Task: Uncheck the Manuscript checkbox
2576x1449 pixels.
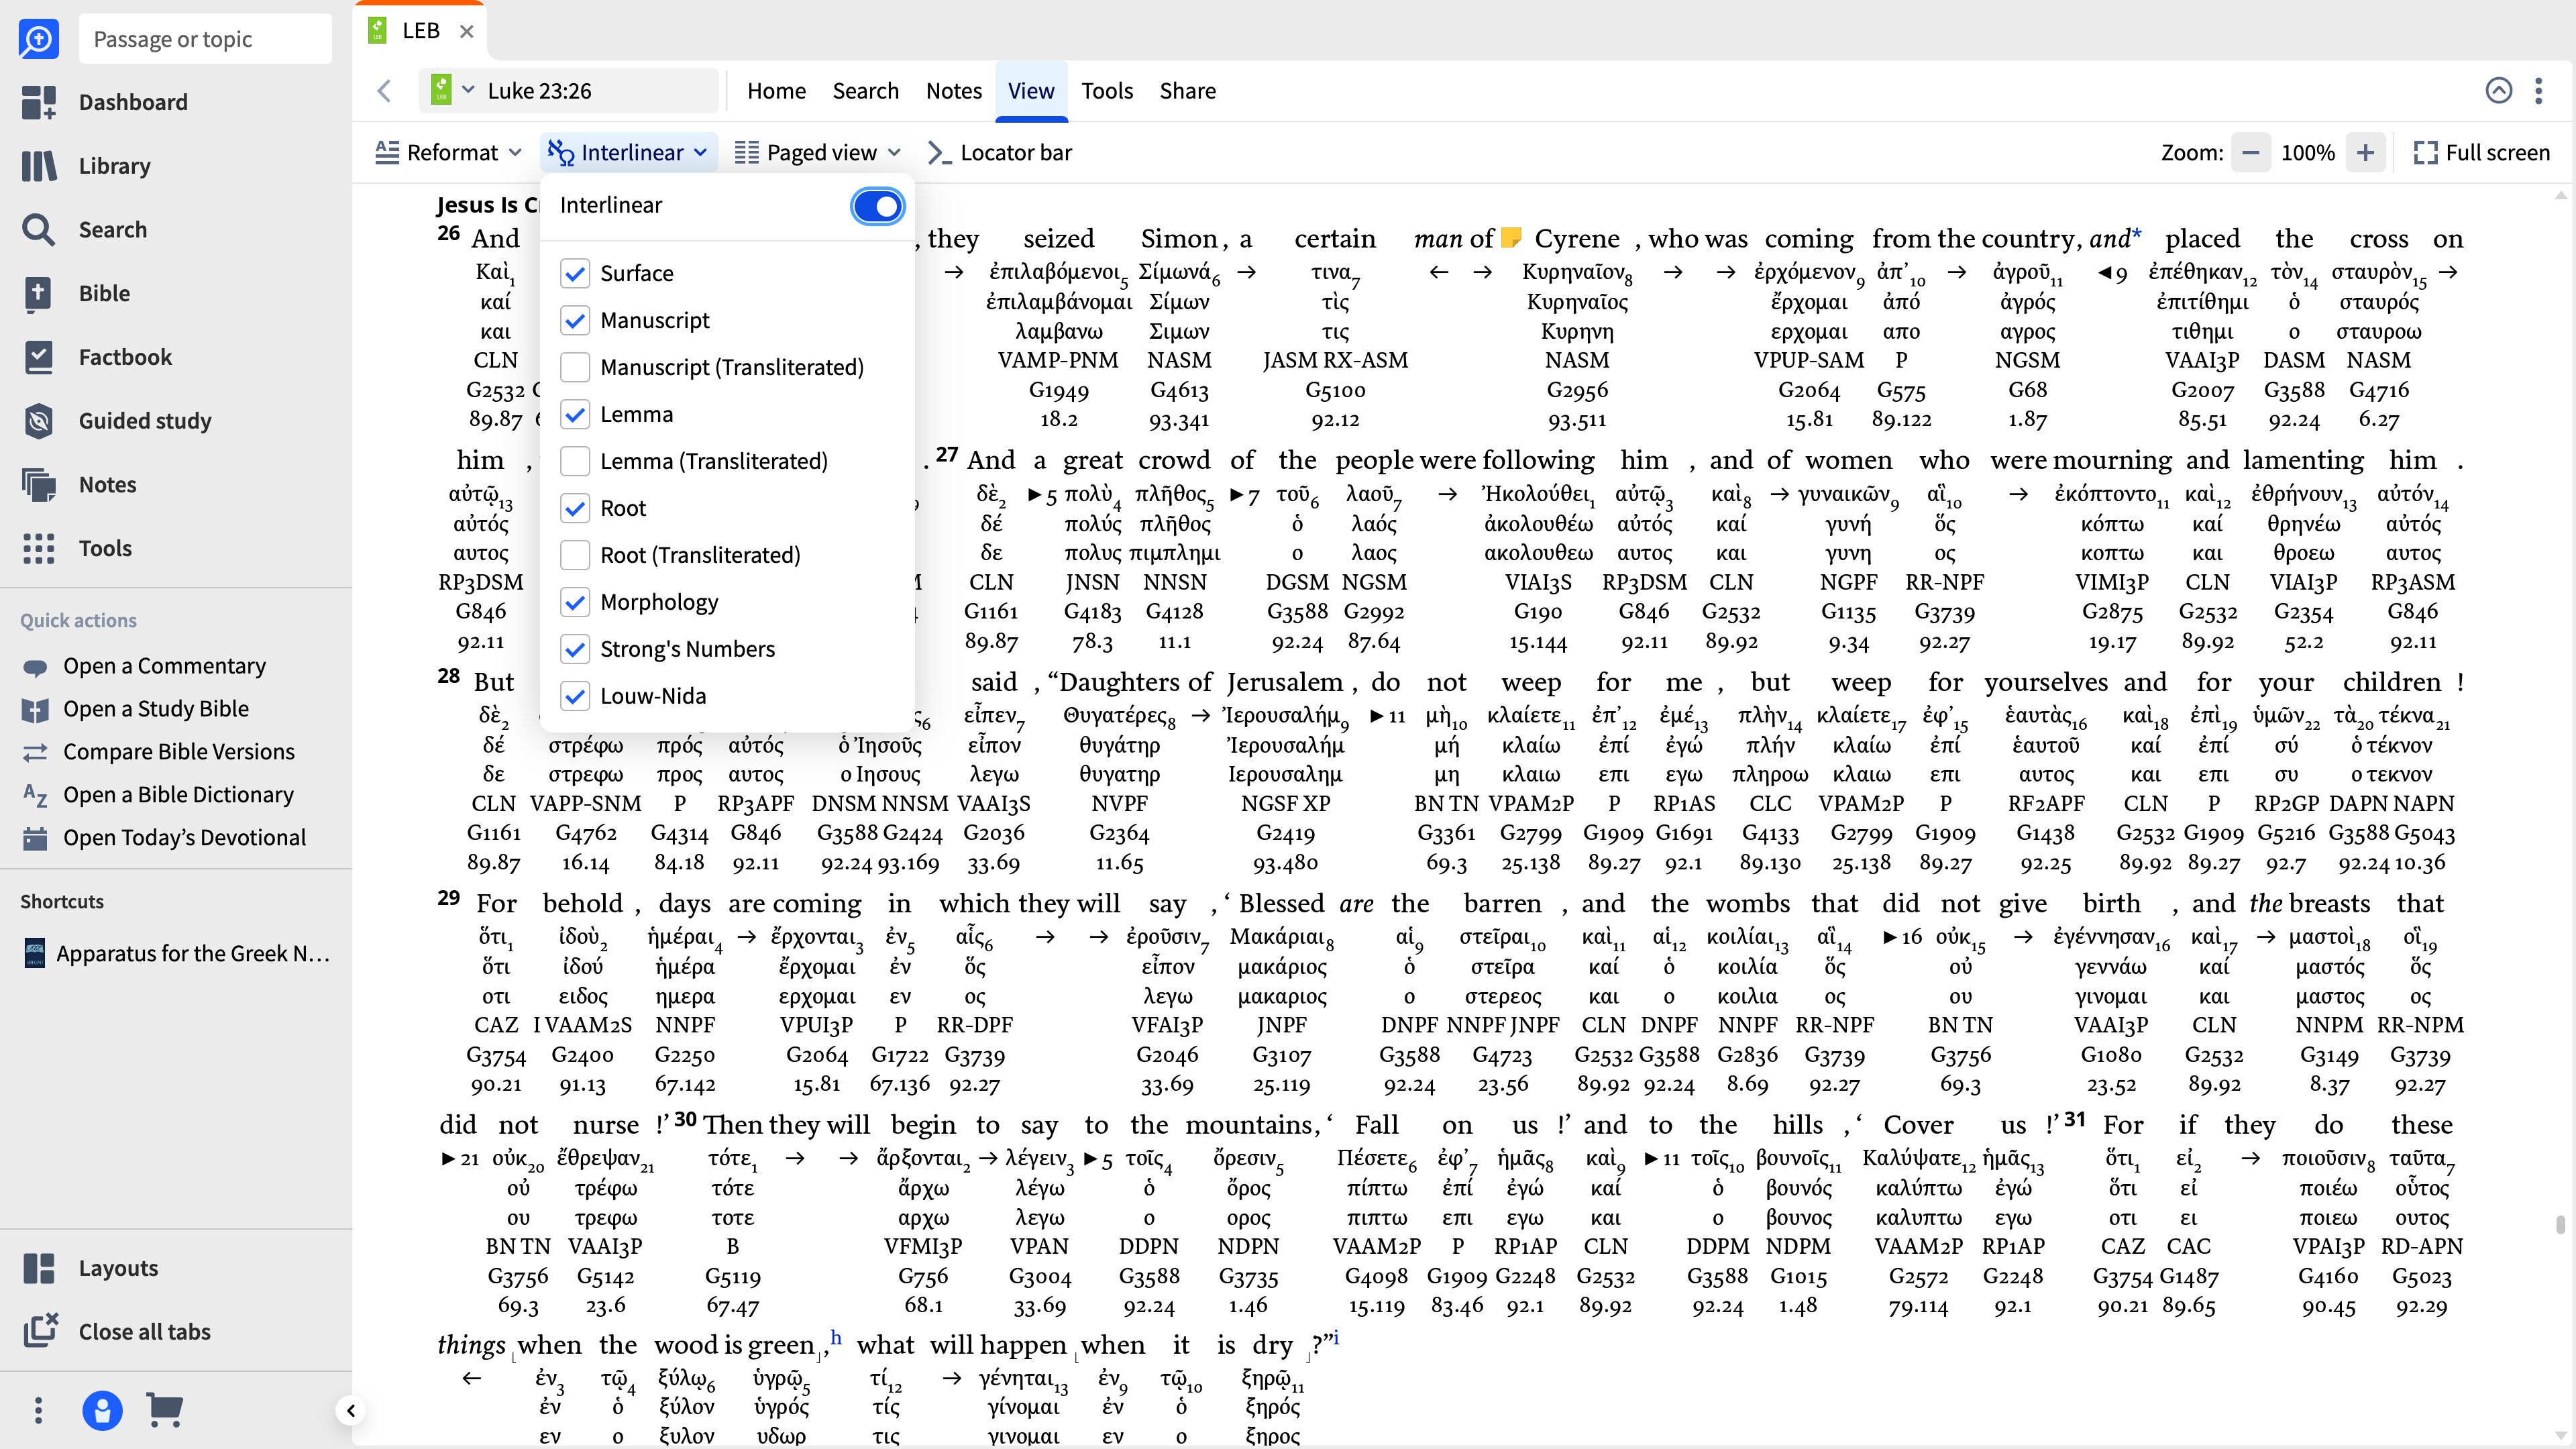Action: 575,320
